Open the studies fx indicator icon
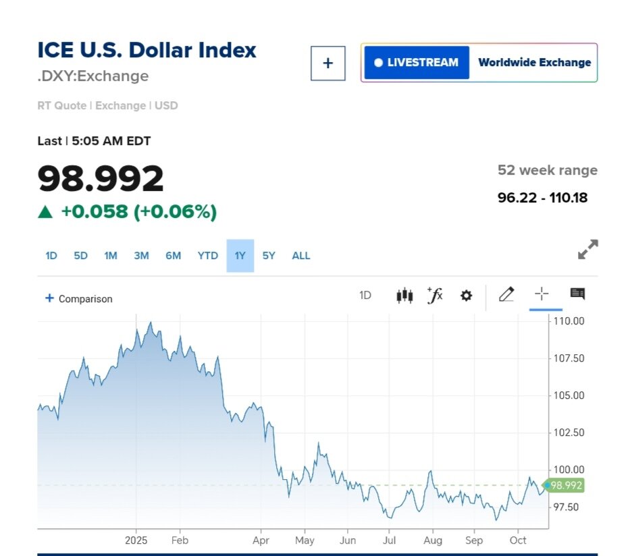Viewport: 630px width, 556px height. [x=435, y=295]
